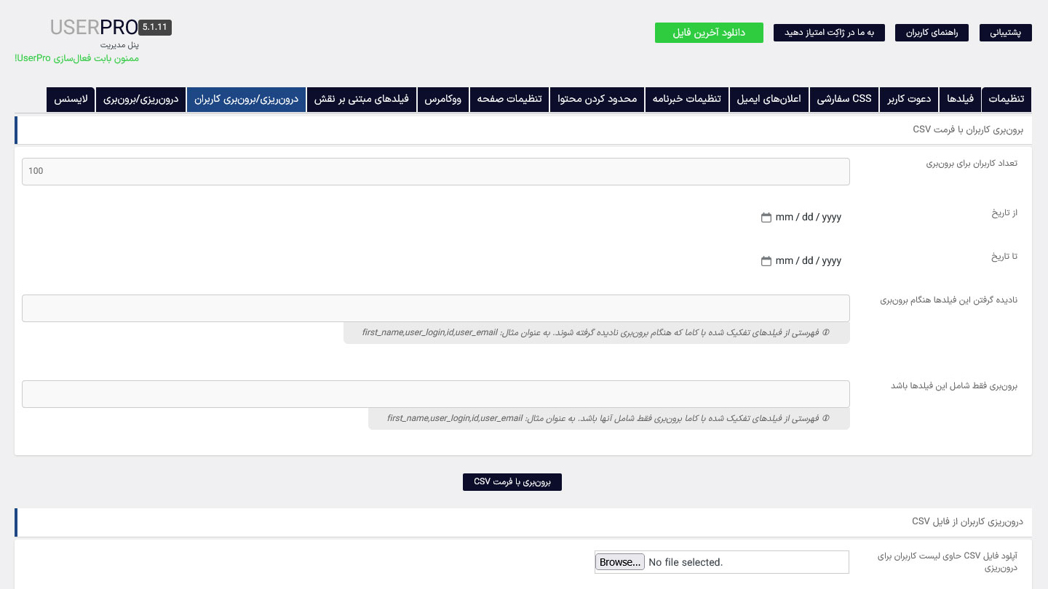Open calendar icon in the تا تاریخ field
The height and width of the screenshot is (589, 1048).
coord(766,261)
